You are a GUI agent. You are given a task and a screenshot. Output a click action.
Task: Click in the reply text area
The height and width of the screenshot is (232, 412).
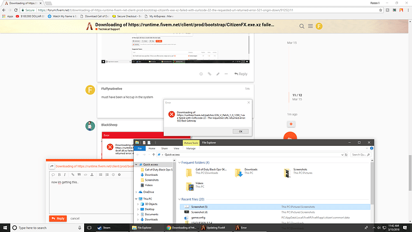[91, 196]
